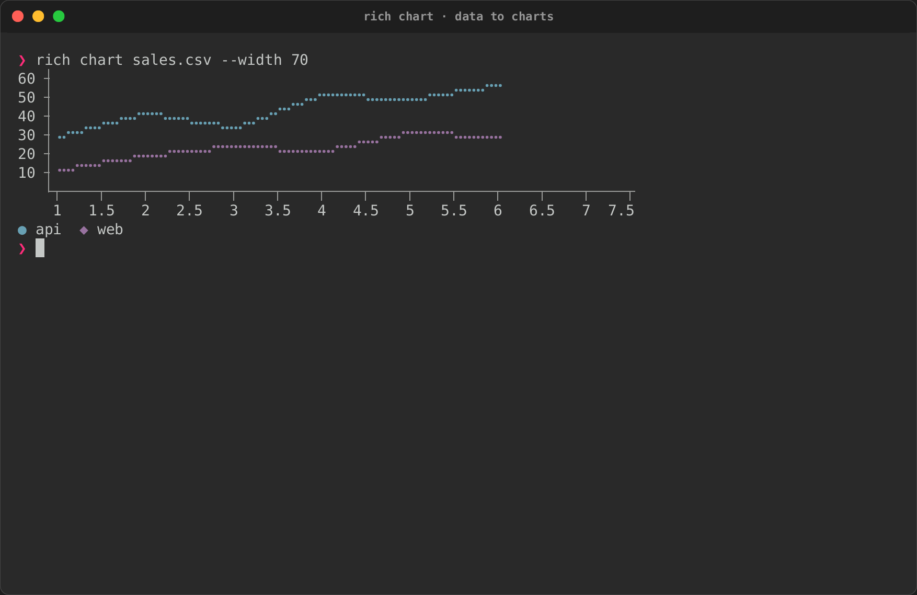Click the pink prompt chevron before the cursor
The image size is (917, 595).
[x=22, y=248]
